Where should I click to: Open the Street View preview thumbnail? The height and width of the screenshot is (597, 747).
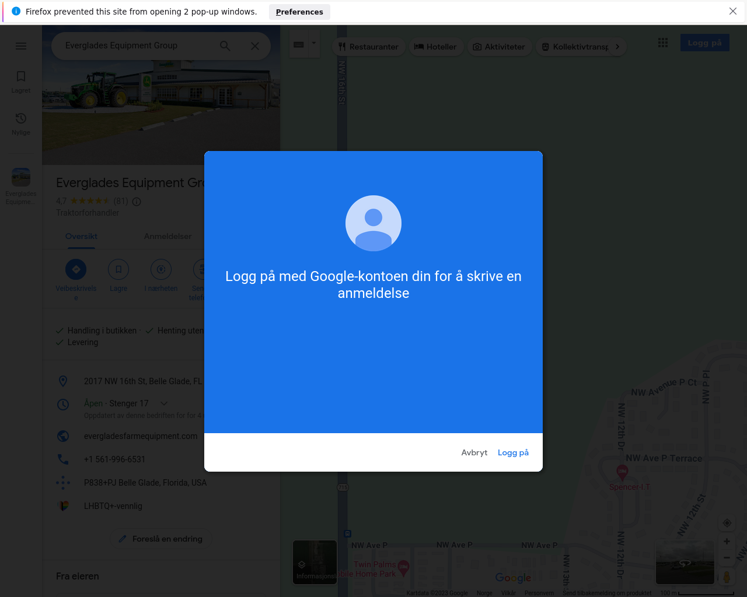tap(685, 562)
